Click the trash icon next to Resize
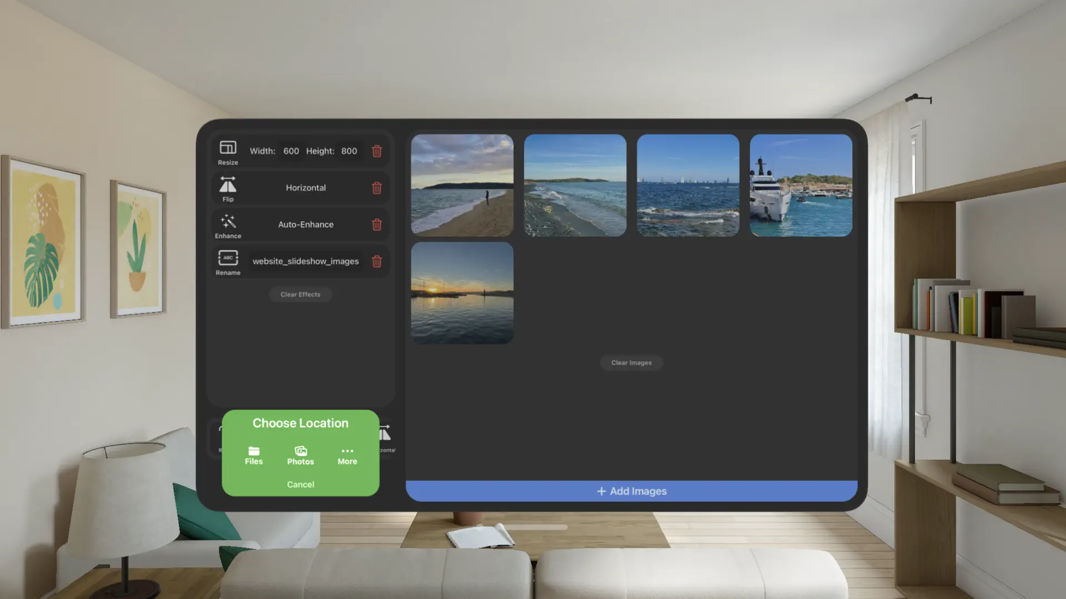The width and height of the screenshot is (1066, 599). (377, 151)
